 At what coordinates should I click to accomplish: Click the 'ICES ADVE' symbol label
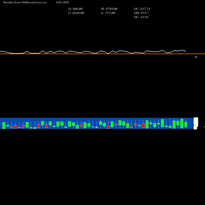[x=62, y=2]
